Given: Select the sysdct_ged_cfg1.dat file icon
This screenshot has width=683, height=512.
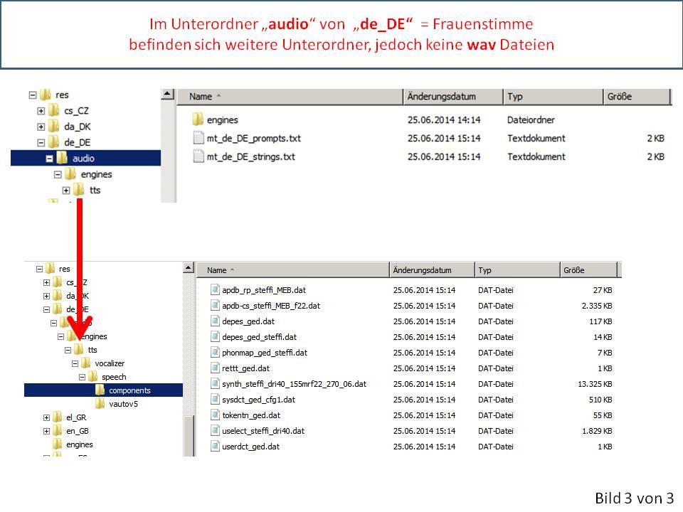Looking at the screenshot, I should tap(216, 400).
